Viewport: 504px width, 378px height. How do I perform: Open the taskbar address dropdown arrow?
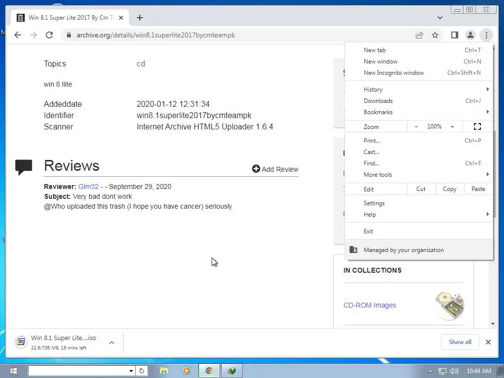(x=131, y=371)
